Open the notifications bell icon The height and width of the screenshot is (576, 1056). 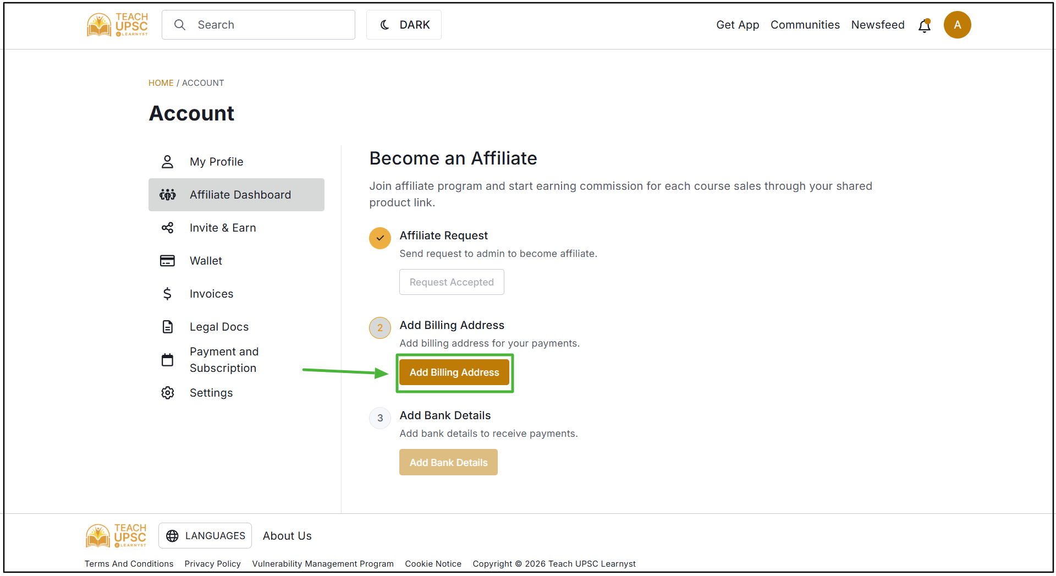925,25
